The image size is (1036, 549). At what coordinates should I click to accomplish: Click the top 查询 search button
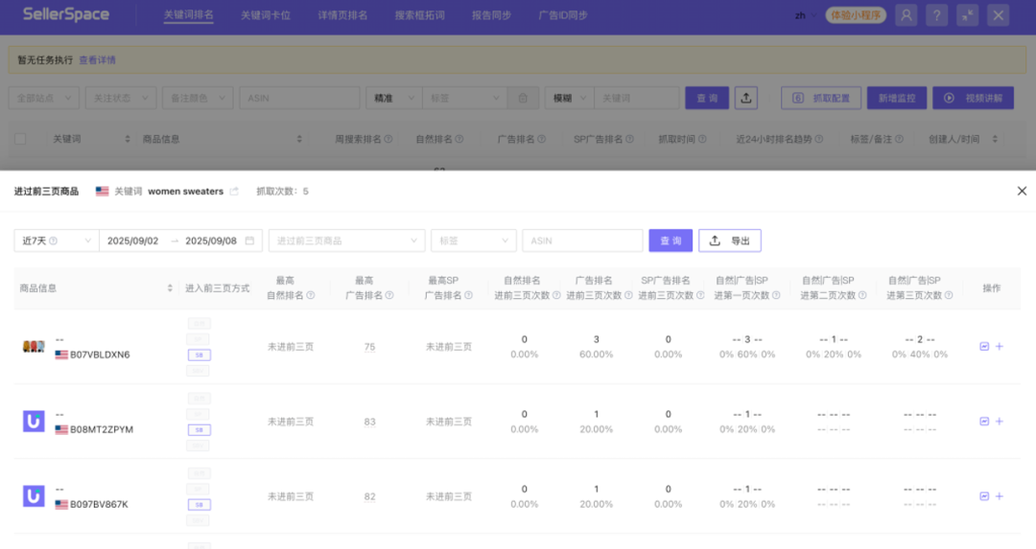tap(707, 98)
